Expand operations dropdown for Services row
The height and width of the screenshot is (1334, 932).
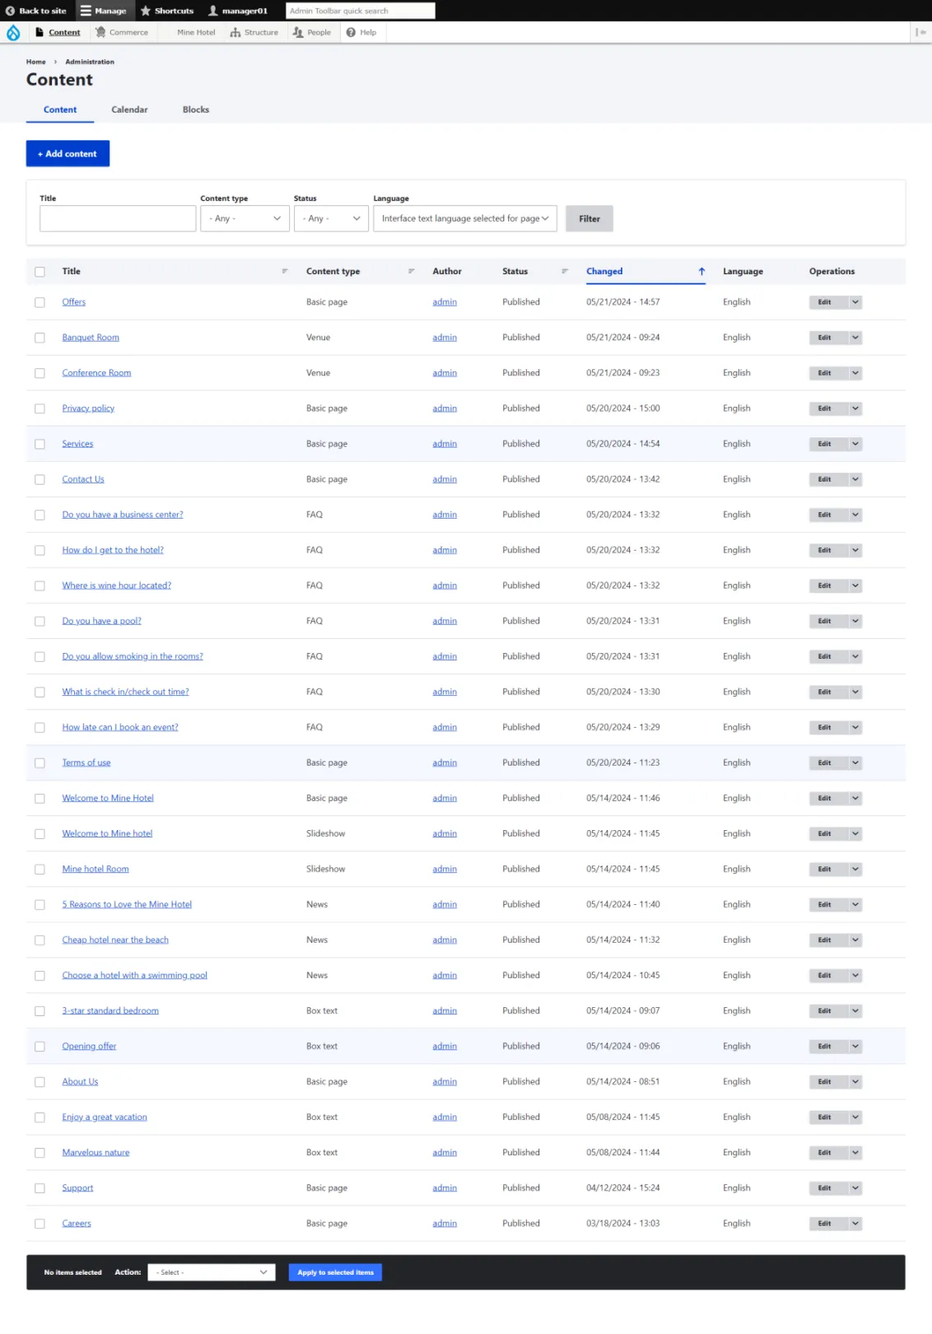855,444
